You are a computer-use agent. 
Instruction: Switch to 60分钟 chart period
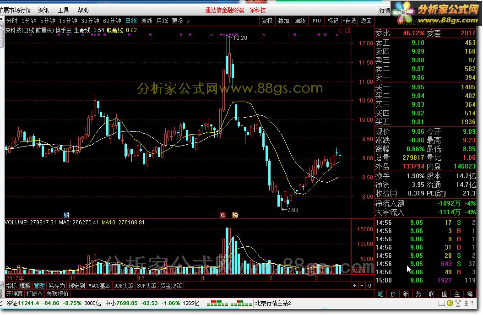tap(112, 21)
